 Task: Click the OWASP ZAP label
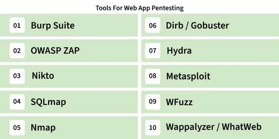55,51
